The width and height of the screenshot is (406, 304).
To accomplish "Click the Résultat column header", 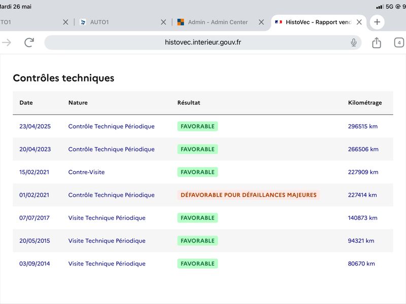I will (x=189, y=103).
